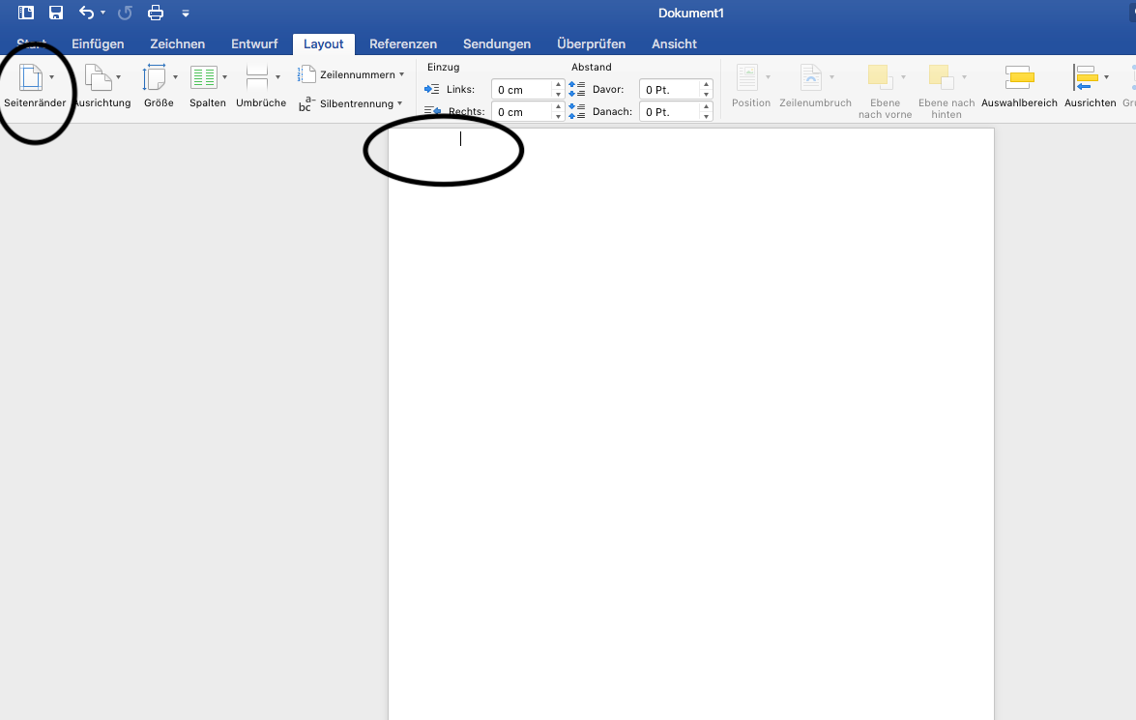Click the Danach spacing input field
Screen dimensions: 1136x720
tap(669, 112)
